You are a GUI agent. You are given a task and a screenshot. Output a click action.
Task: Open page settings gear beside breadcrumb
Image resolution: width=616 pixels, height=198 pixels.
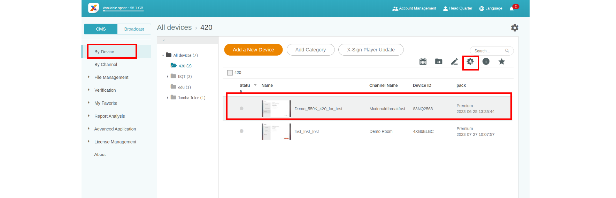coord(514,28)
